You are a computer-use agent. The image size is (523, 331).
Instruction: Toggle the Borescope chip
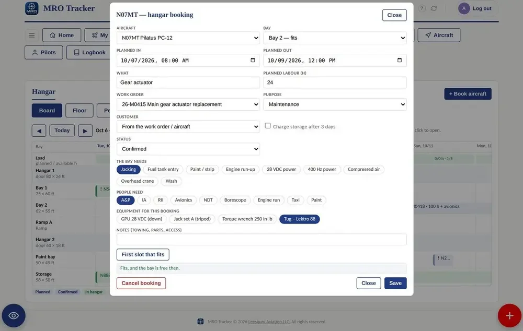[x=235, y=200]
